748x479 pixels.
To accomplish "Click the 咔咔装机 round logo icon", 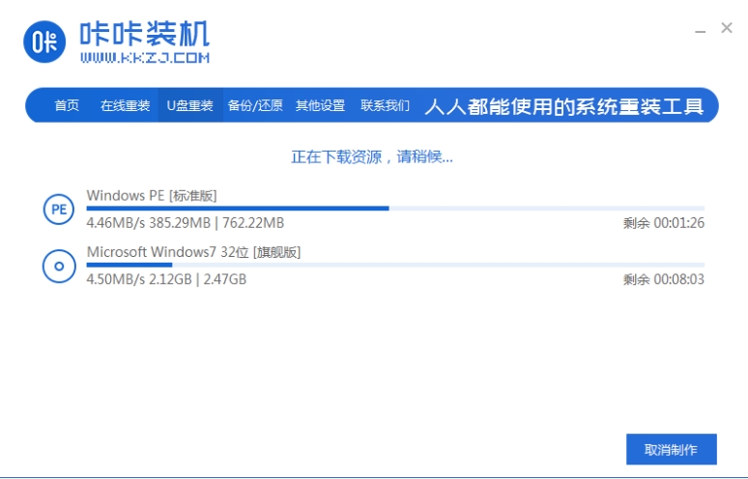I will (44, 42).
